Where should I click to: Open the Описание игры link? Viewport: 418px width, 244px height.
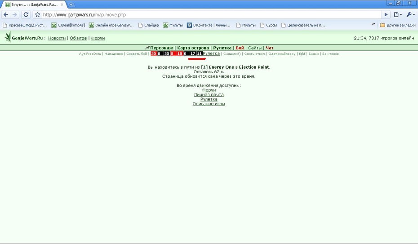(x=209, y=104)
